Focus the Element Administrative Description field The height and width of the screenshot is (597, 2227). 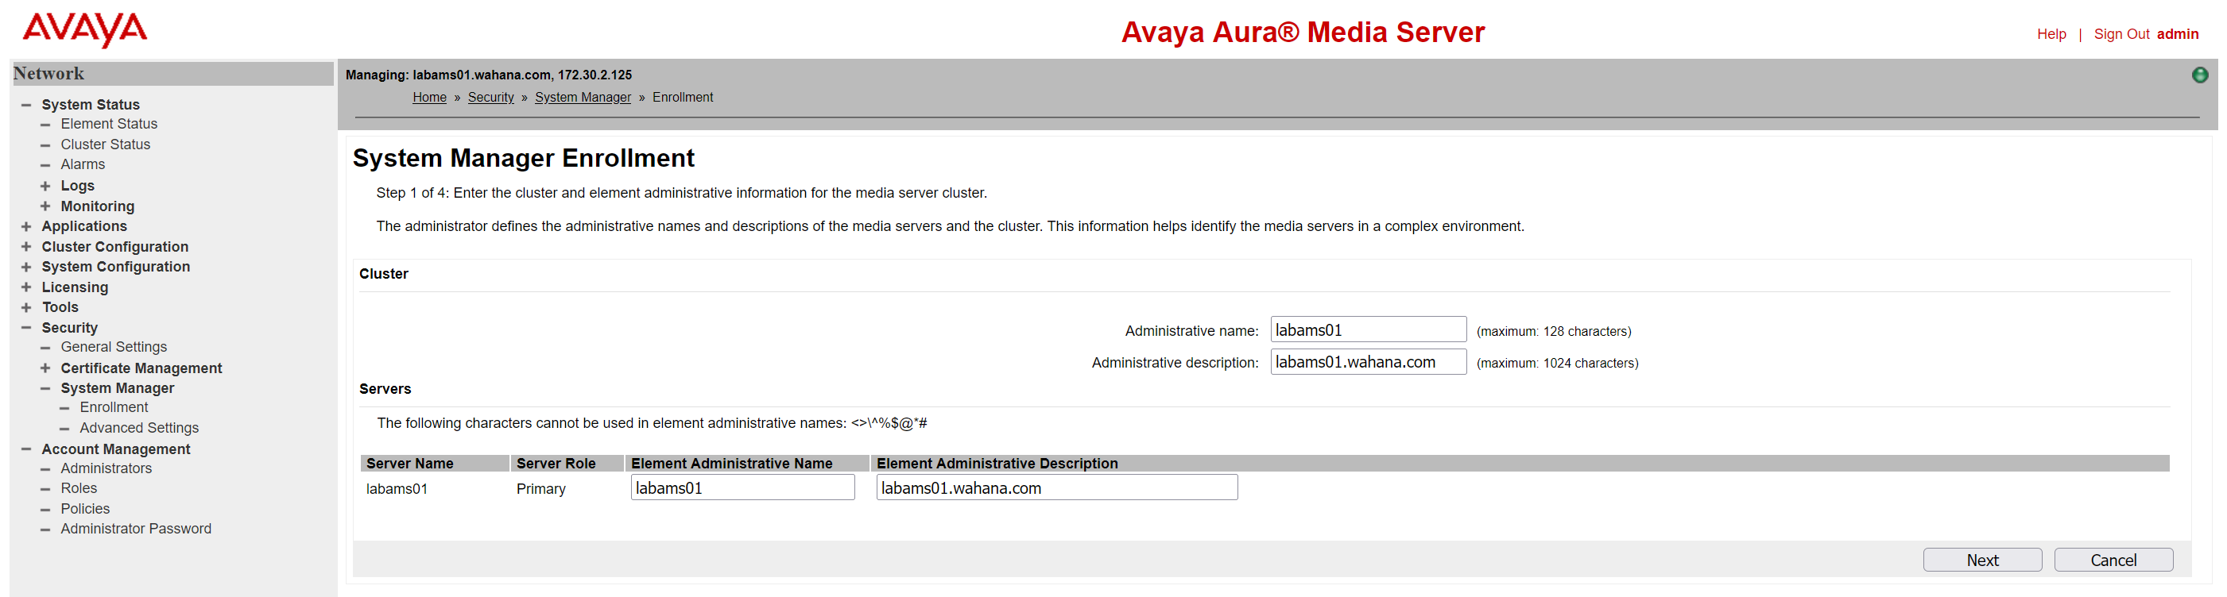[x=1055, y=488]
